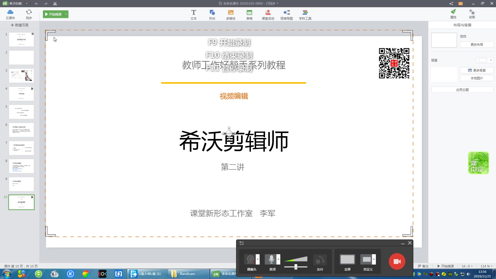Screen dimensions: 496x279
Task: Open the document title dropdown arrow
Action: (278, 4)
